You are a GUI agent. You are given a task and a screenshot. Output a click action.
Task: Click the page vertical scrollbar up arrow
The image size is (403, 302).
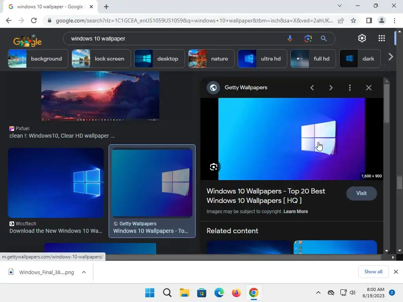pyautogui.click(x=399, y=31)
